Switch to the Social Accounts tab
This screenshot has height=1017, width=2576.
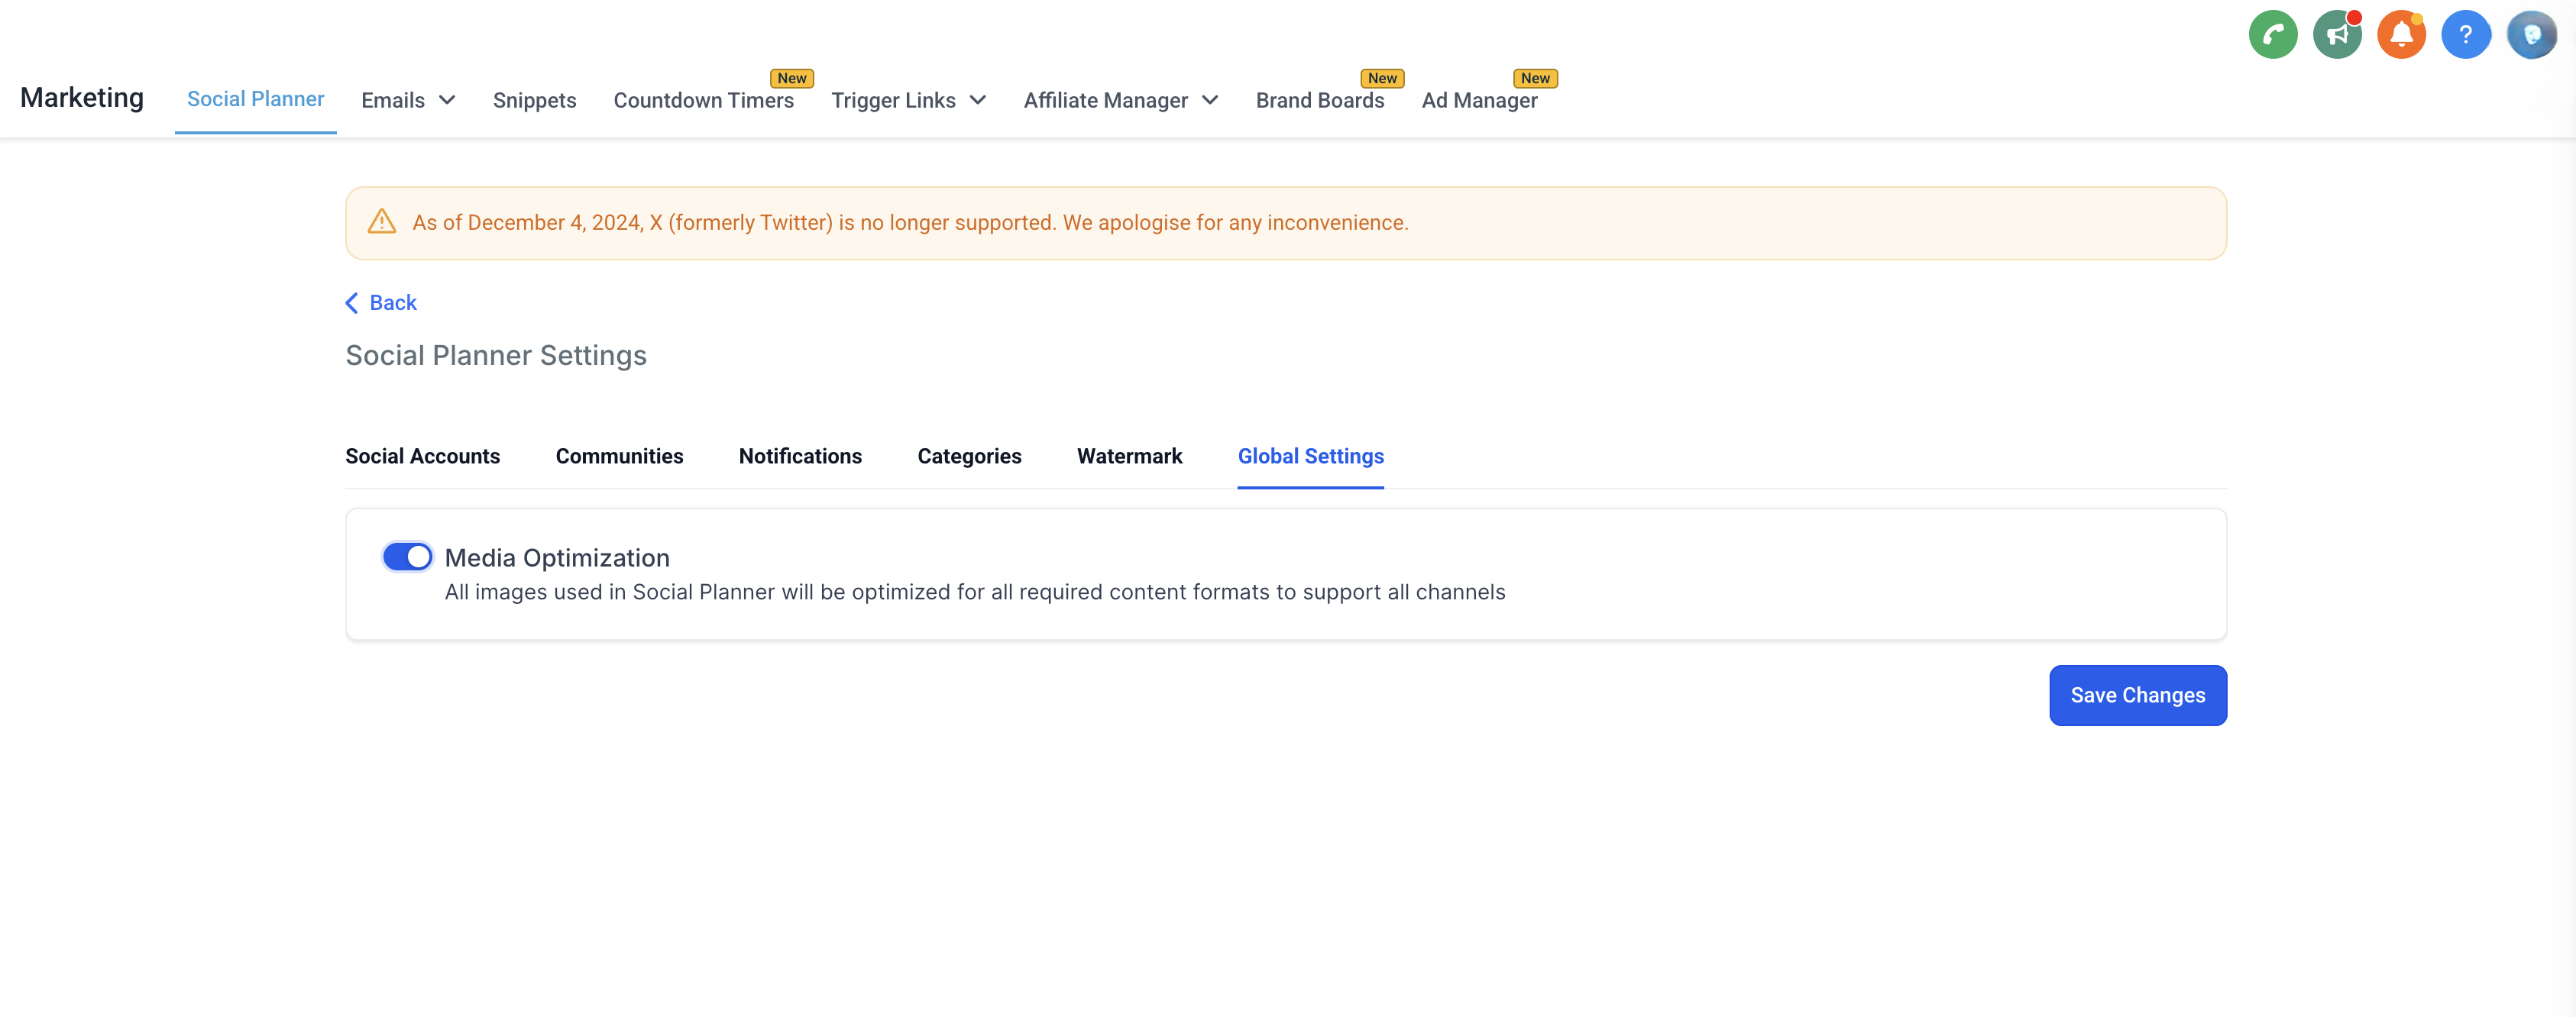422,456
